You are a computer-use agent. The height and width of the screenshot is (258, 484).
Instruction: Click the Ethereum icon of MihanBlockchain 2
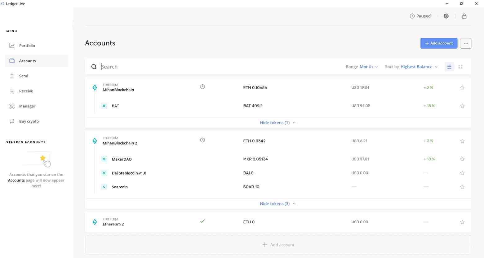click(95, 141)
